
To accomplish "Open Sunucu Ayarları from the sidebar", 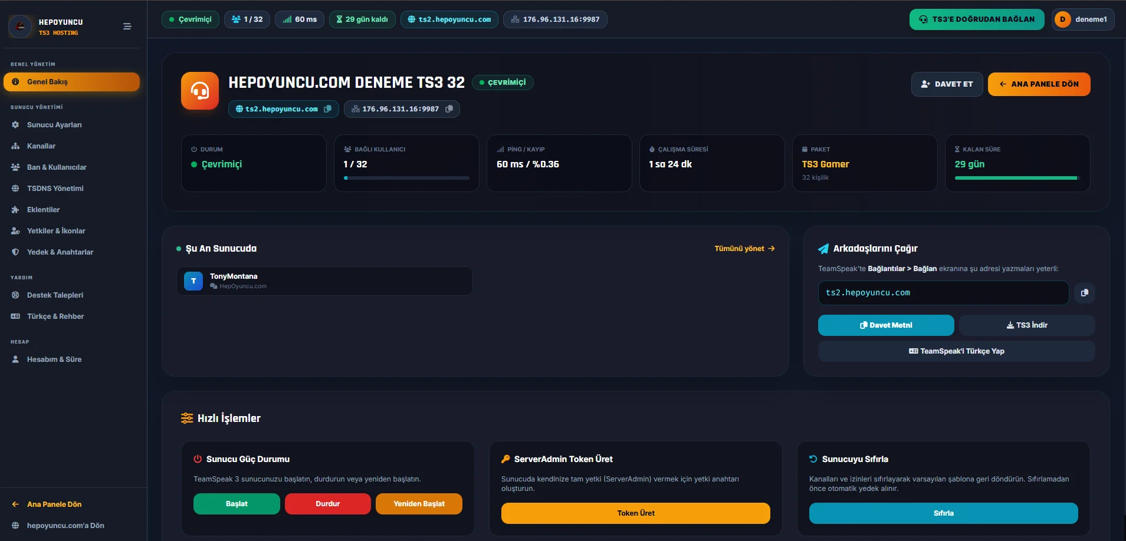I will point(71,125).
